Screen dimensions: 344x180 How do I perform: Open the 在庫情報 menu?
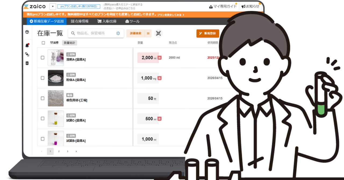[x=80, y=21]
